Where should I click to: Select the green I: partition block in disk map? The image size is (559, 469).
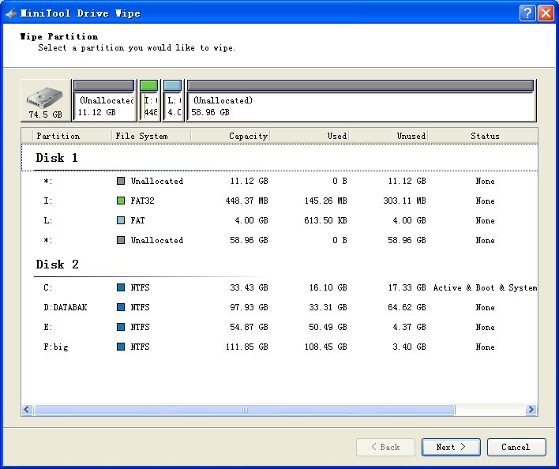point(149,100)
